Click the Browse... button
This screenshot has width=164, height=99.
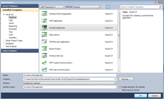tap(126, 79)
